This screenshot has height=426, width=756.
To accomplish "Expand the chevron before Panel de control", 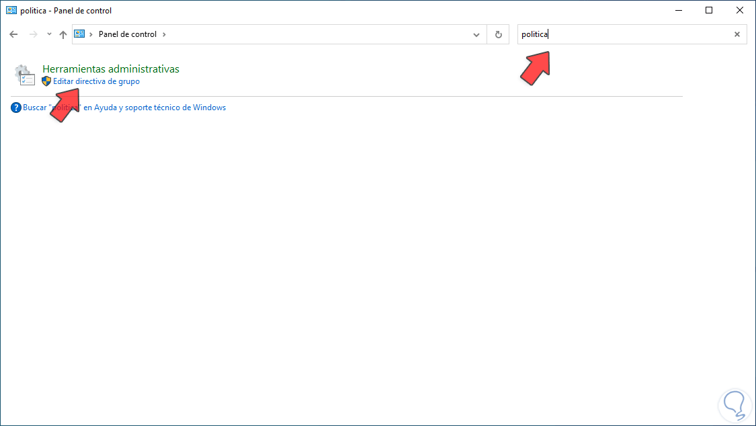I will coord(91,34).
